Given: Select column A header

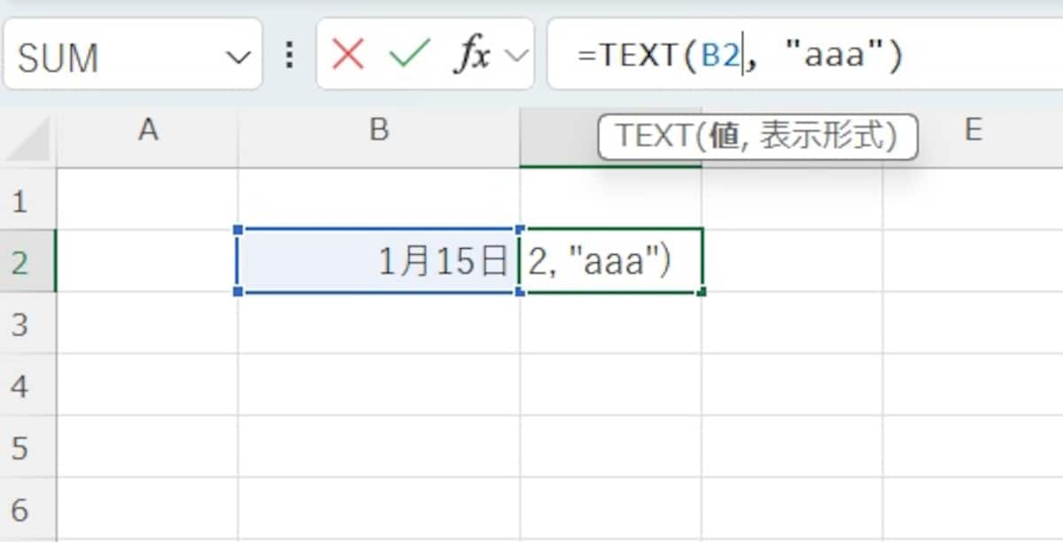Looking at the screenshot, I should (x=149, y=131).
